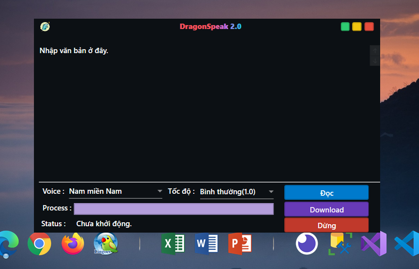Expand the Tốc độ speed dropdown
The height and width of the screenshot is (269, 419).
237,192
